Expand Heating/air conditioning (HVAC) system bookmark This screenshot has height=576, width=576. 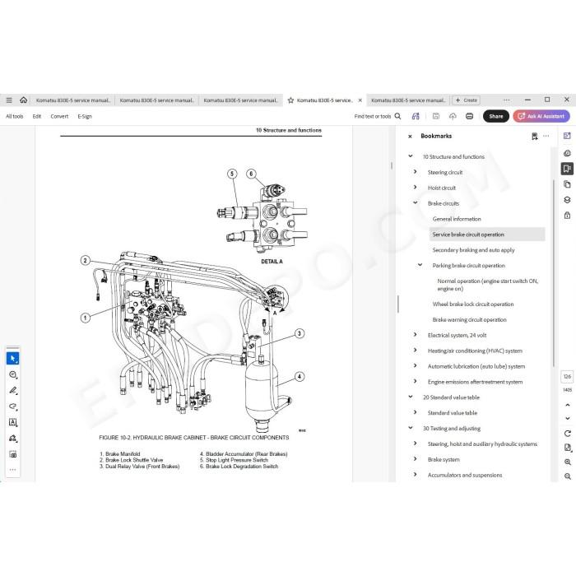click(x=415, y=350)
